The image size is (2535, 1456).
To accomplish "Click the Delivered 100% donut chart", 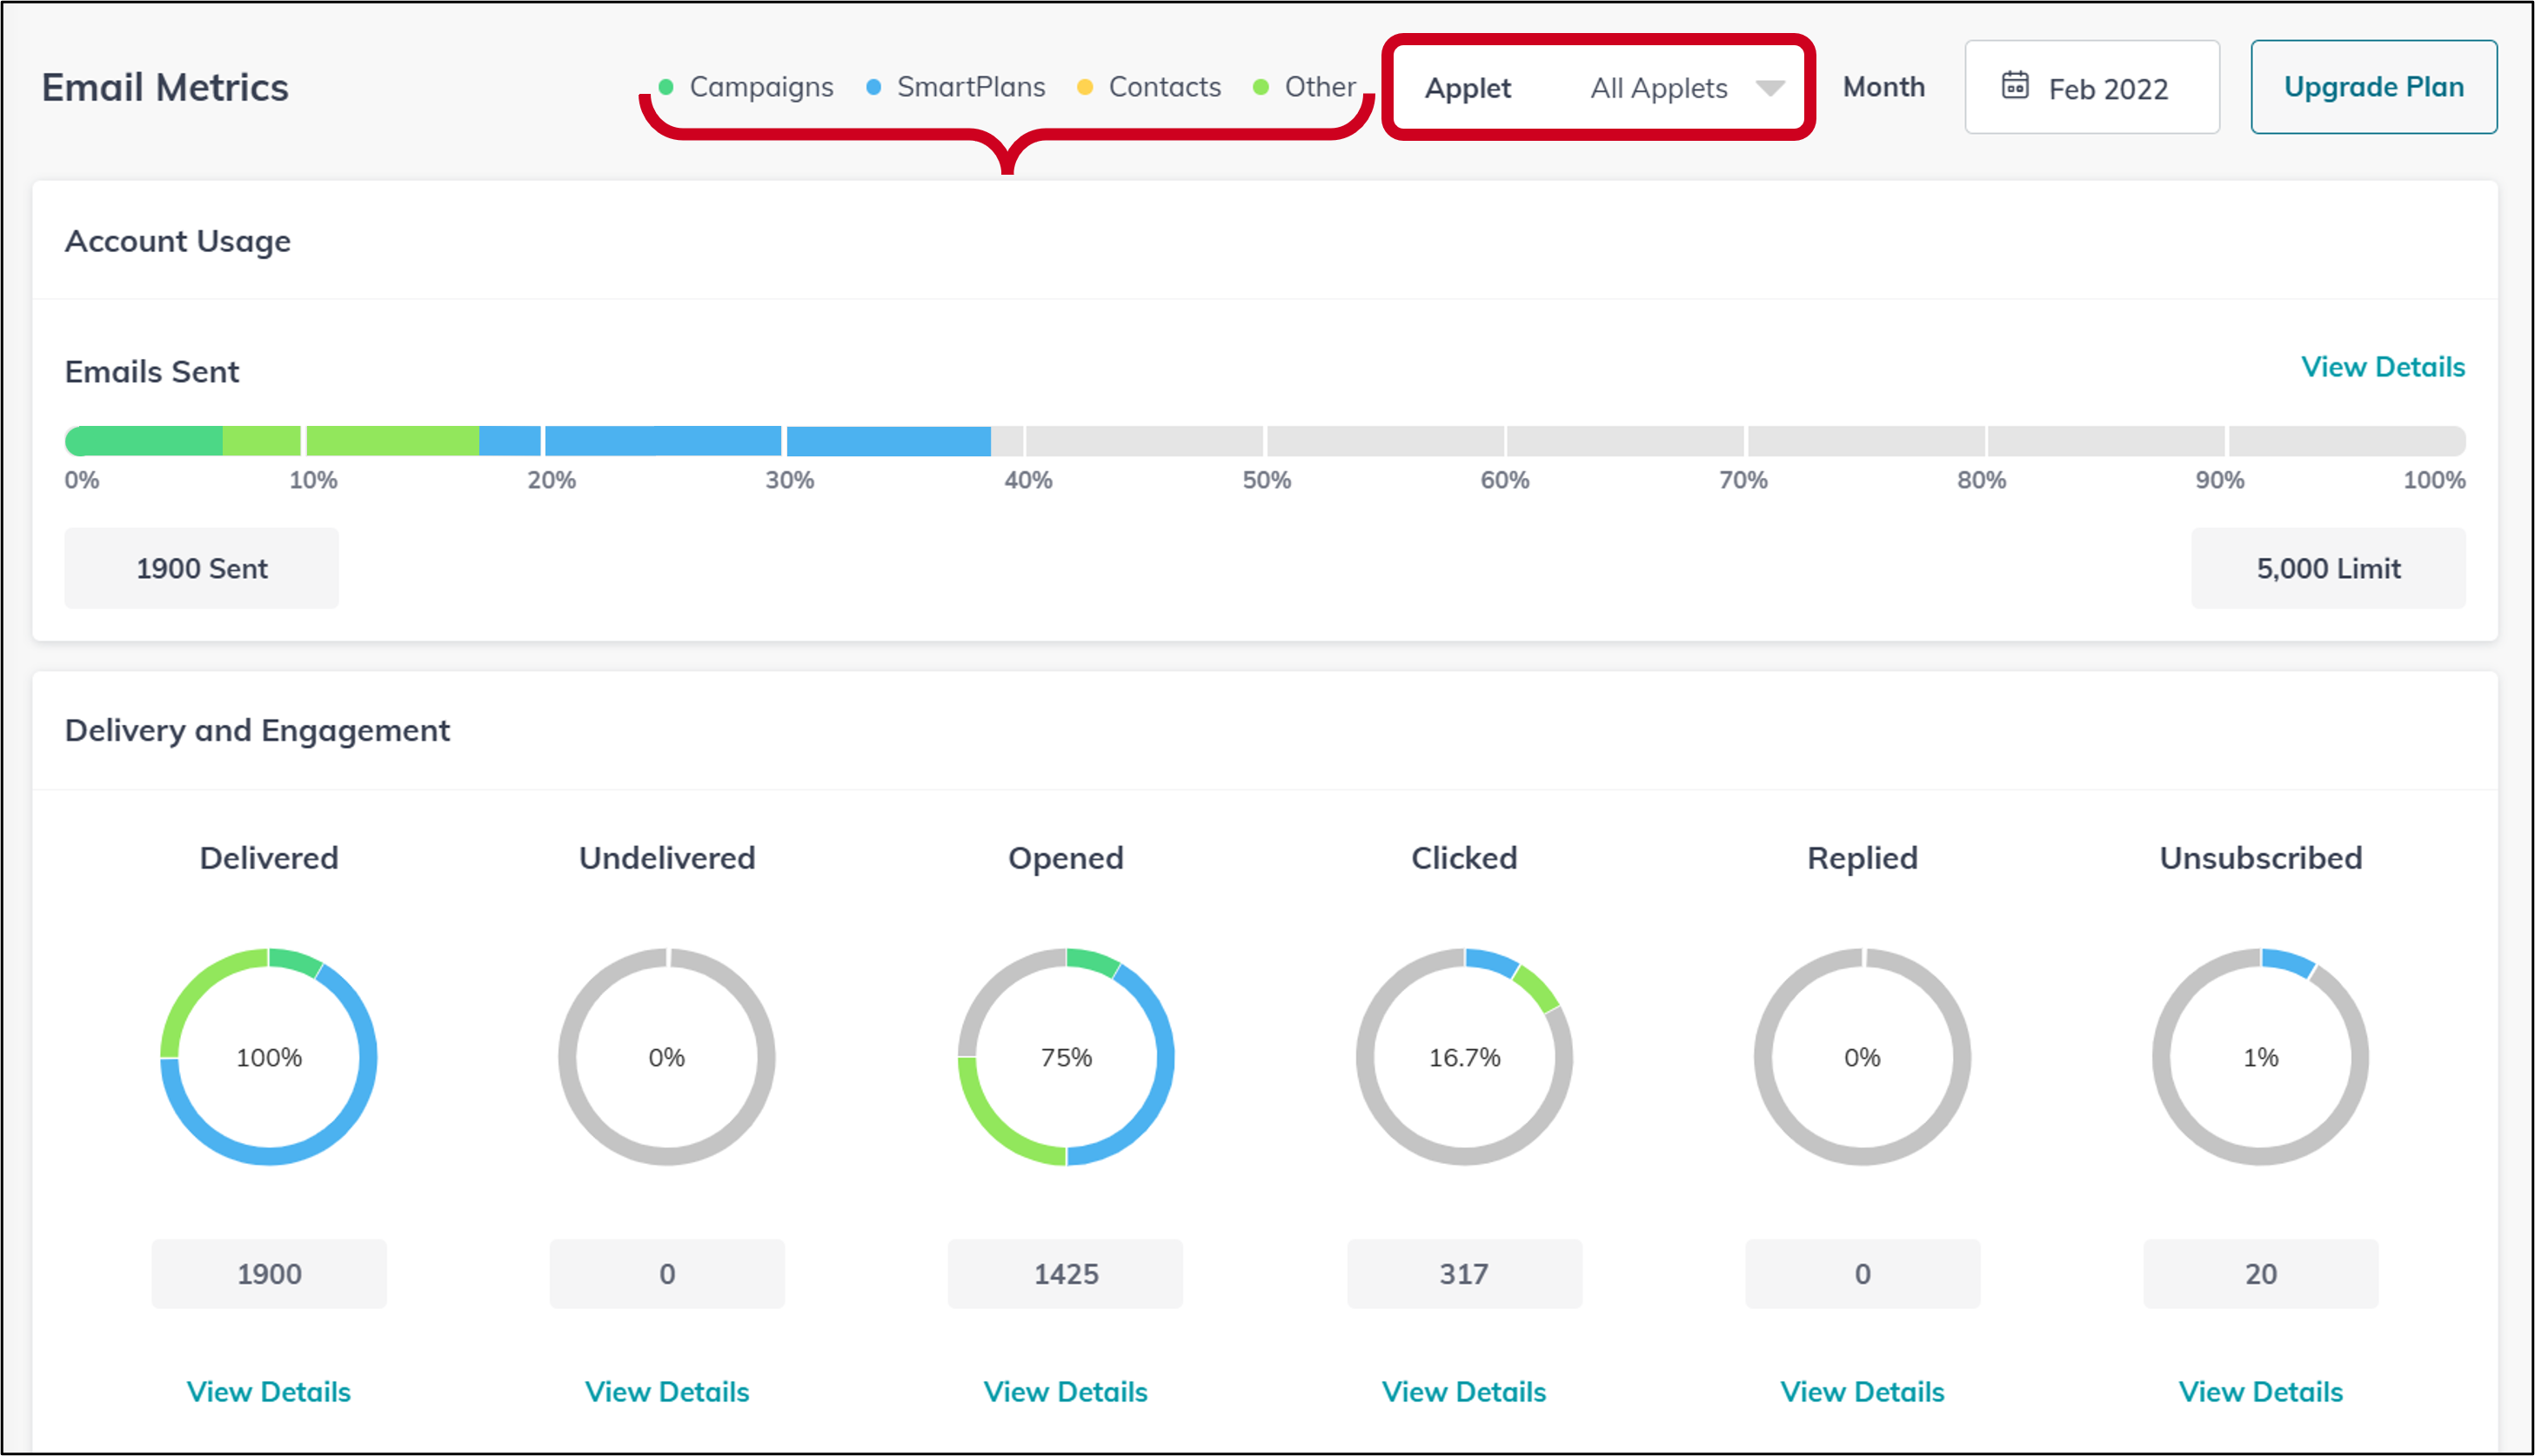I will [x=268, y=1056].
